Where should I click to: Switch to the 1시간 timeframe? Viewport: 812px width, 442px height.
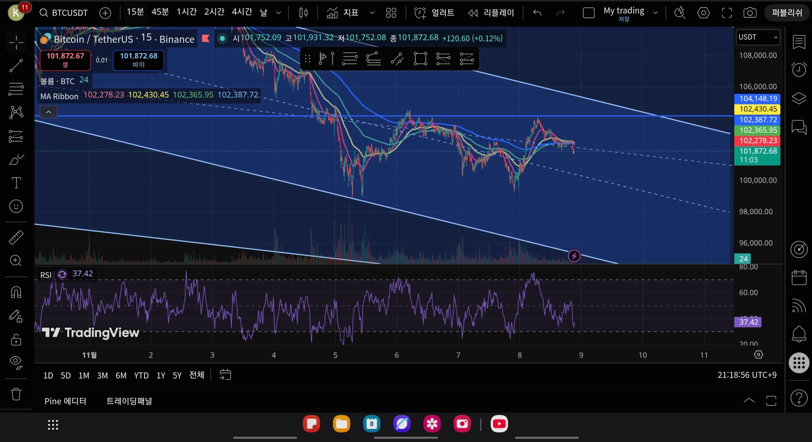(187, 12)
